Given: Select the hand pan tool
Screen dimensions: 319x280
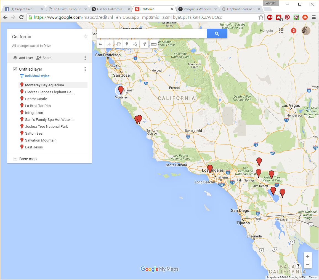Looking at the screenshot, I should pos(119,44).
